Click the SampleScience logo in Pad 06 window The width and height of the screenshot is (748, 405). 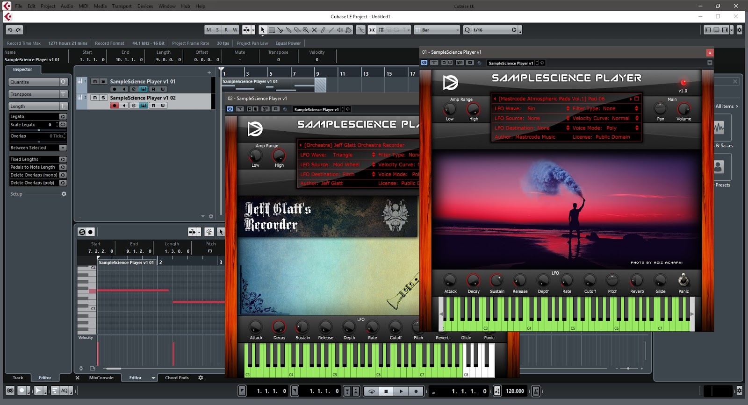[x=450, y=83]
